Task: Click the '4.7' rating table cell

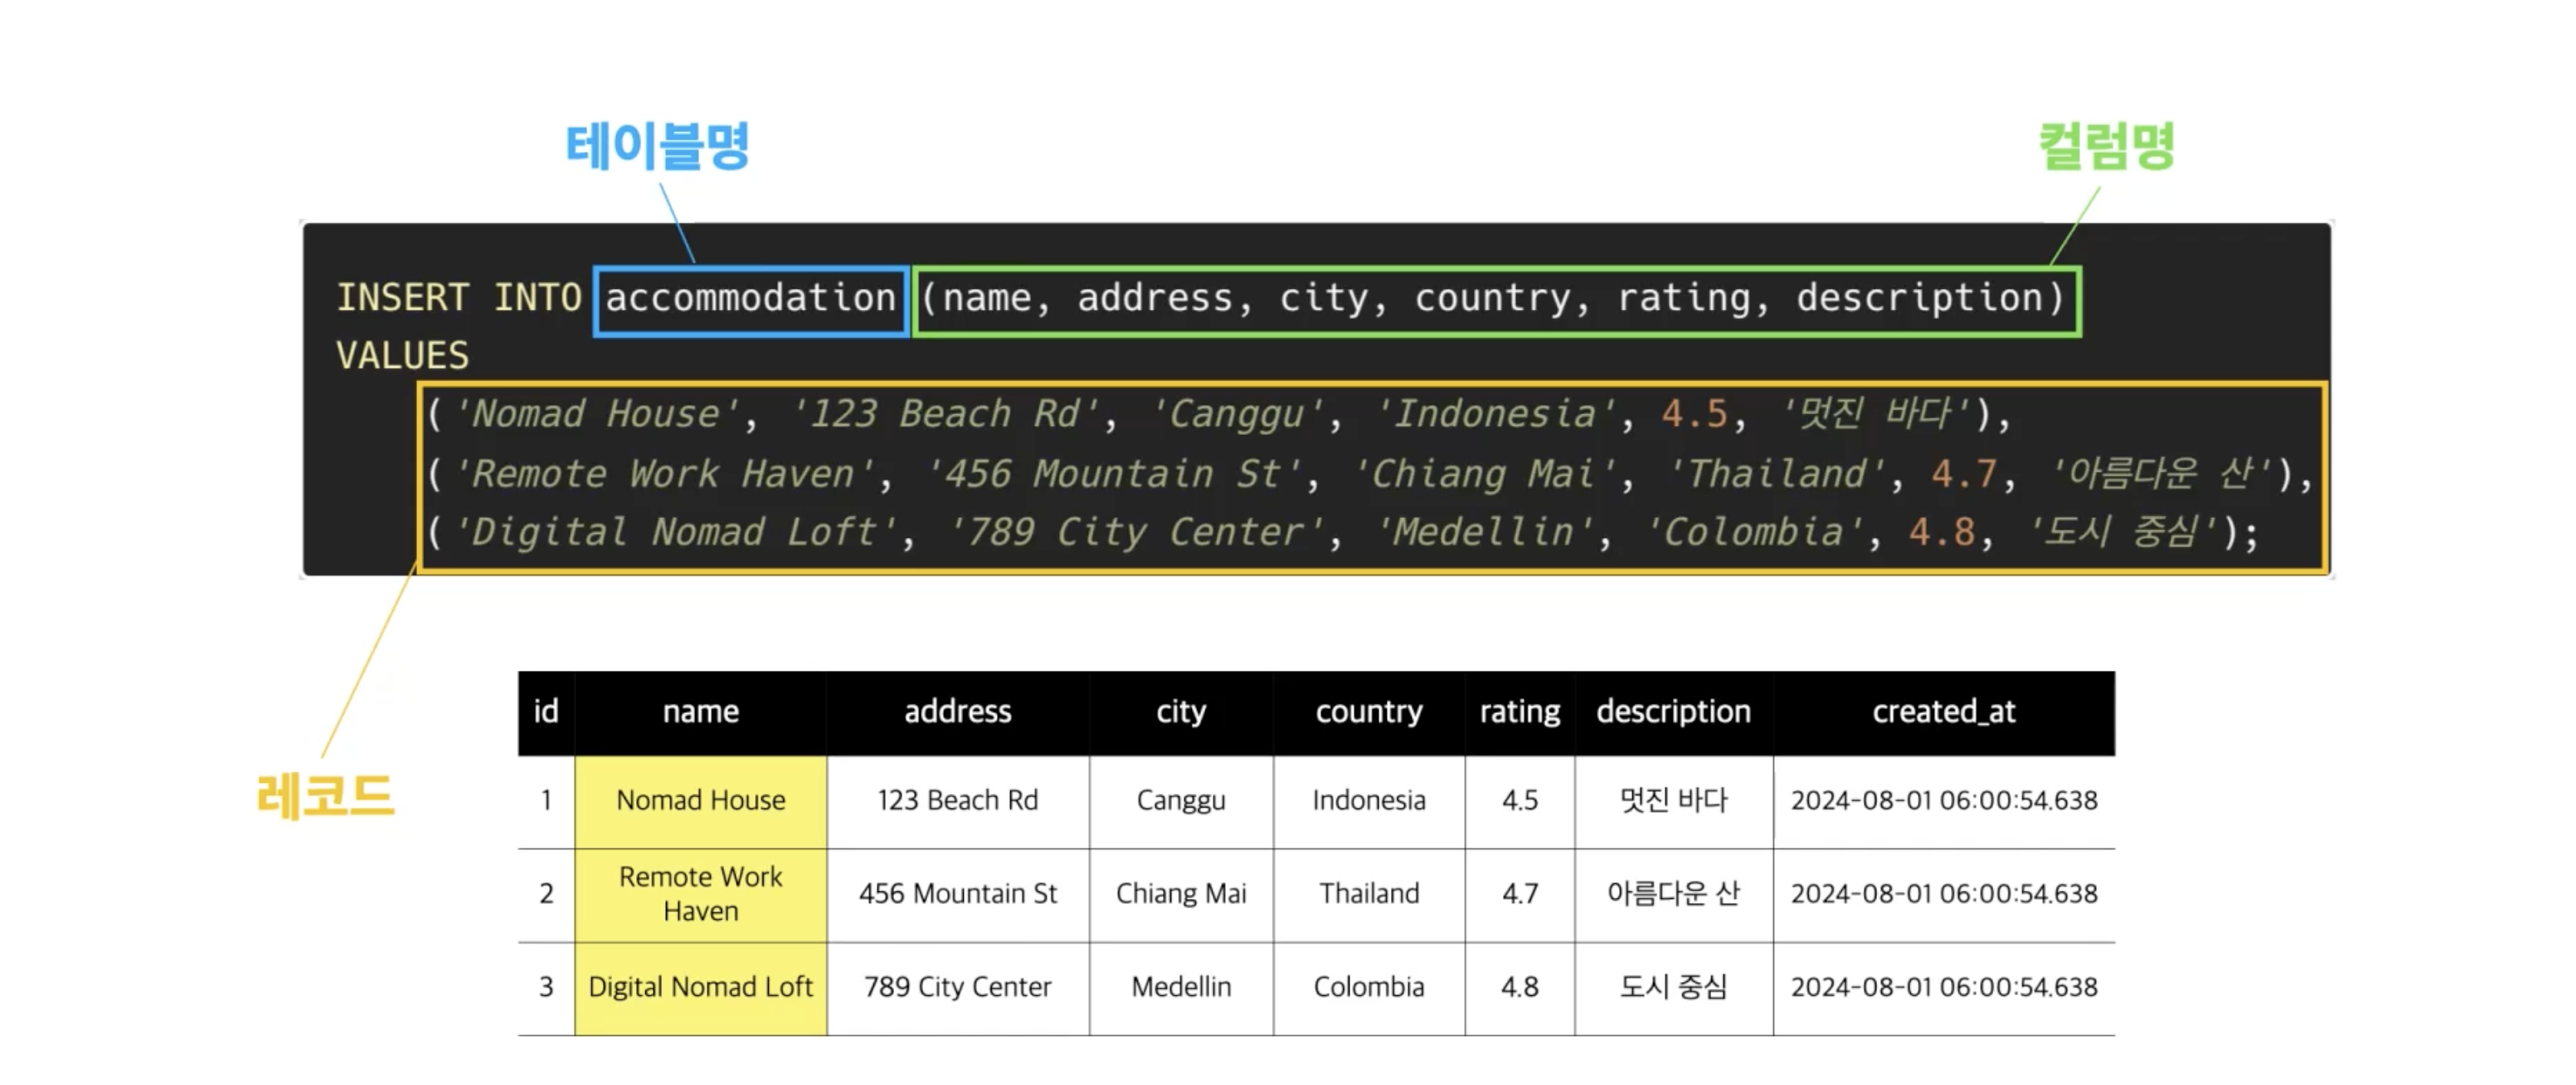Action: pyautogui.click(x=1520, y=894)
